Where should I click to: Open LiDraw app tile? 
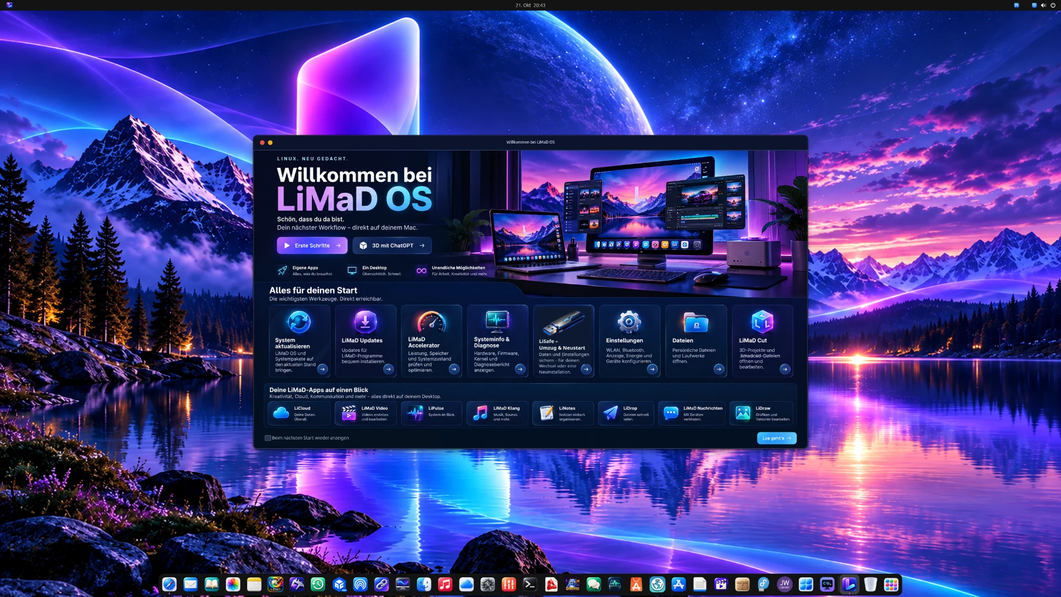pyautogui.click(x=761, y=413)
